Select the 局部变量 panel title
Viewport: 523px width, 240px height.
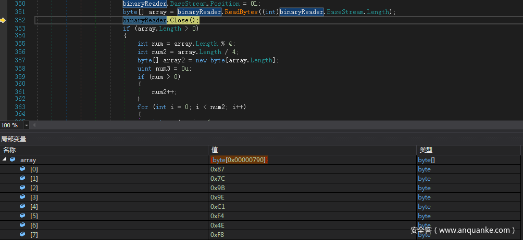tap(14, 139)
